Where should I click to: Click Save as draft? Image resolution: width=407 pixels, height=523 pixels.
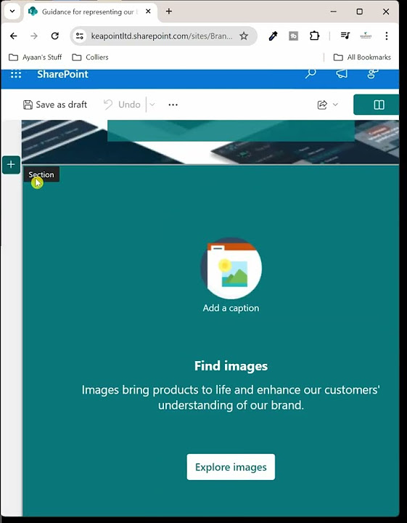click(x=55, y=105)
